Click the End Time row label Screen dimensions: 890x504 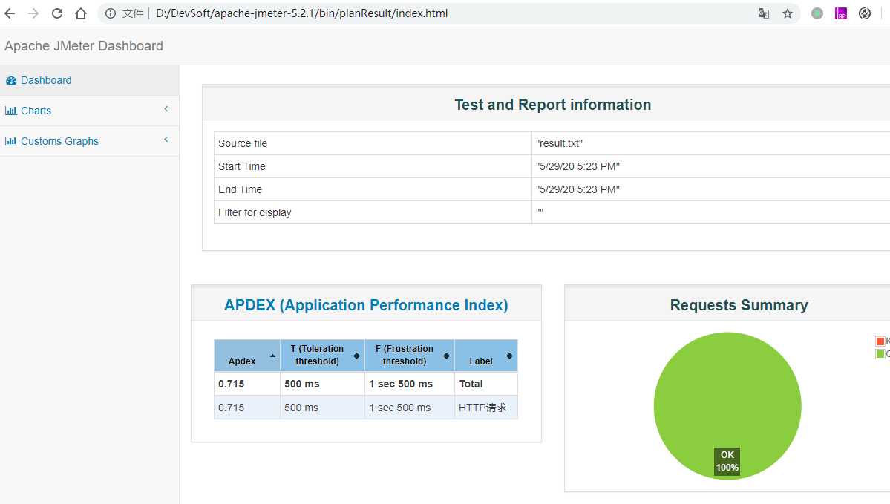(x=240, y=189)
